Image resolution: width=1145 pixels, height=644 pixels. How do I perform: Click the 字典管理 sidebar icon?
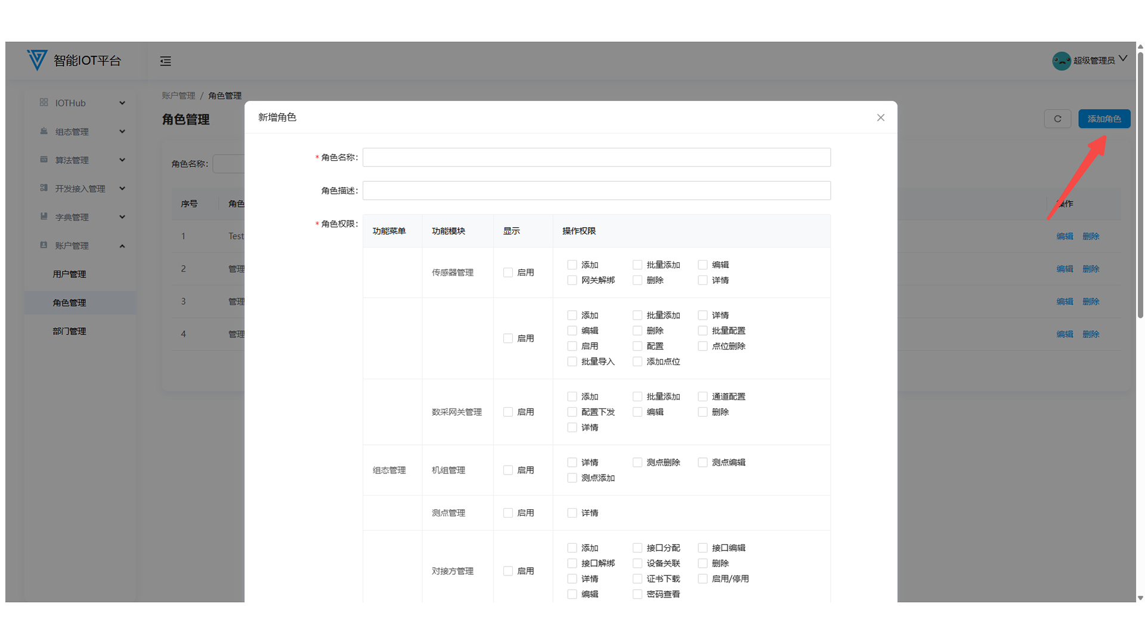(44, 216)
